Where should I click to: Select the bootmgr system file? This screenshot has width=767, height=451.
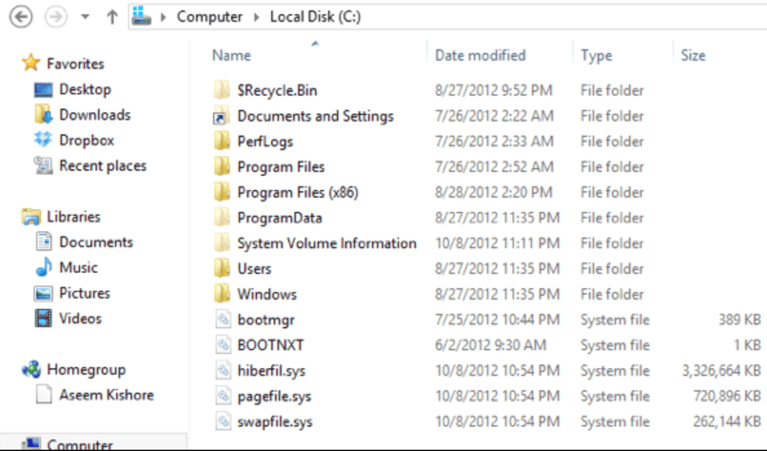pos(266,320)
